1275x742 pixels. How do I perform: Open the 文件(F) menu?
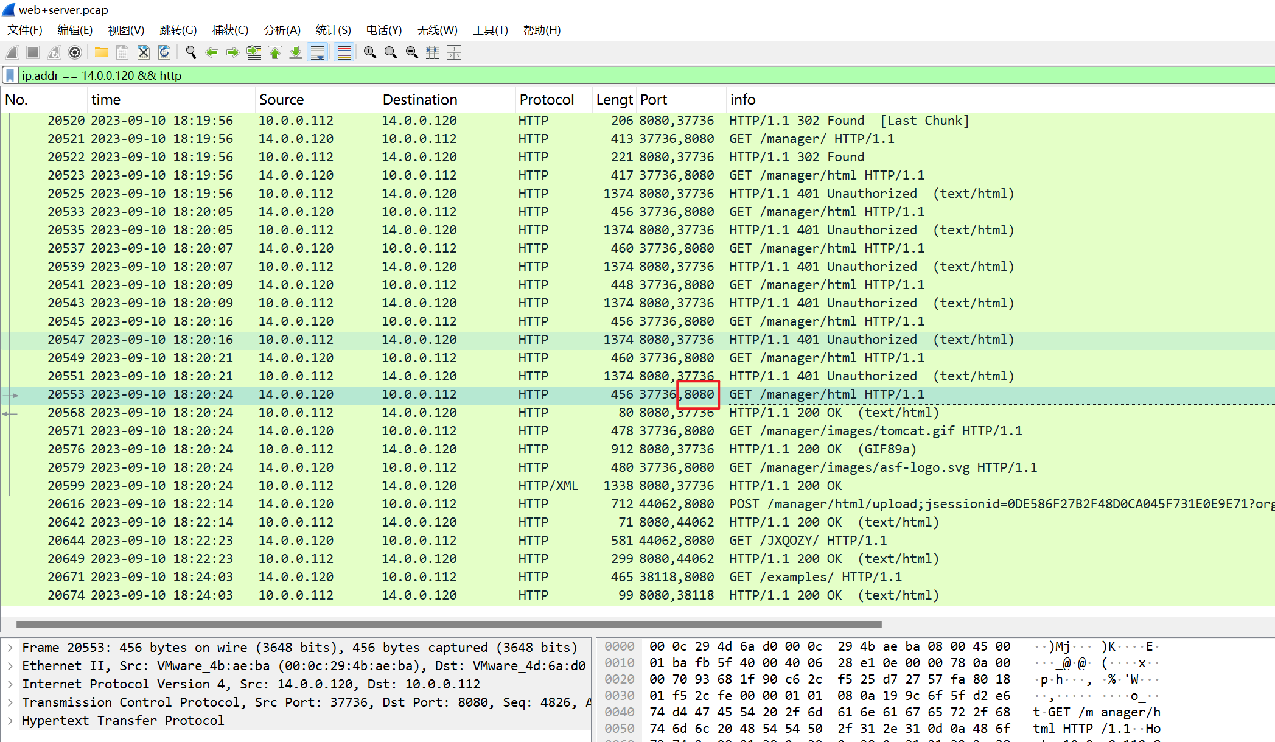[x=25, y=30]
